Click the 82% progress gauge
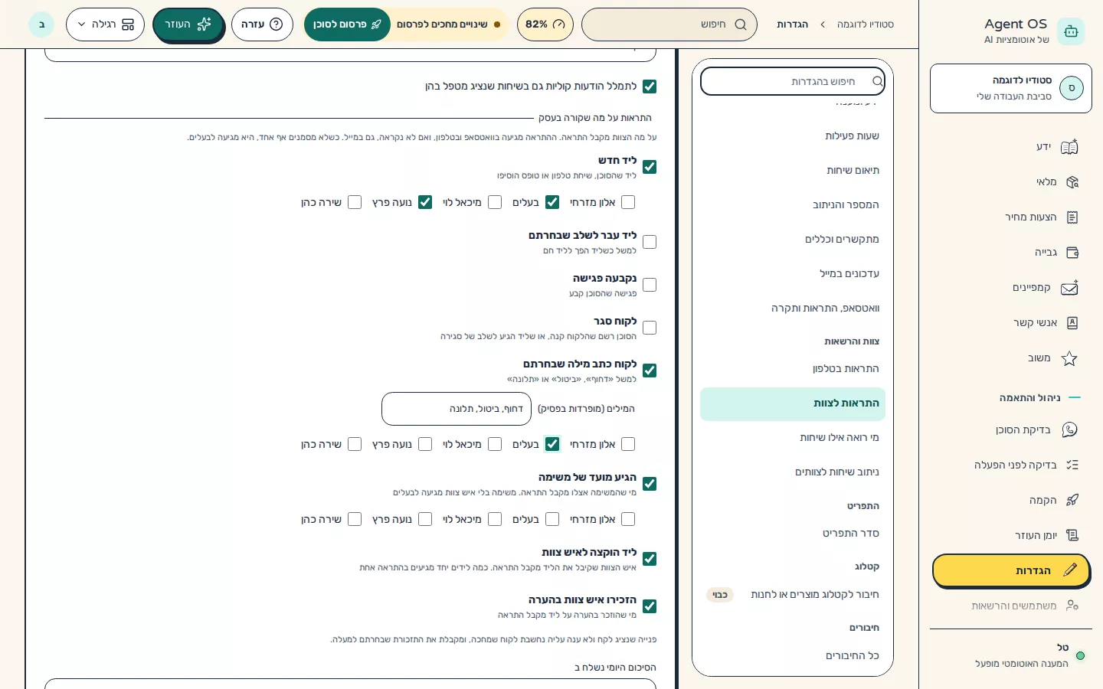 (545, 24)
